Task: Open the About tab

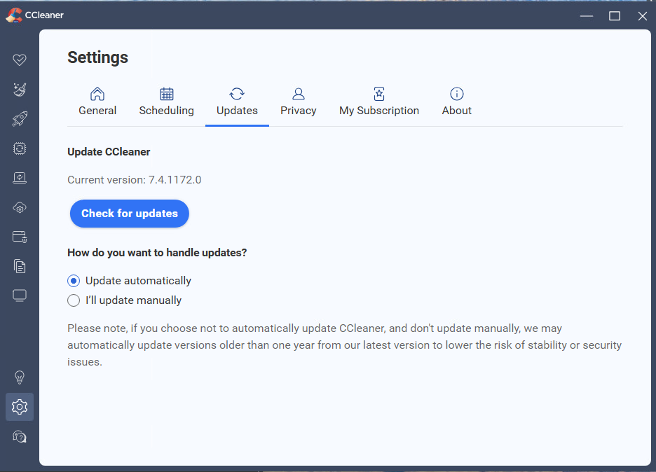Action: point(456,102)
